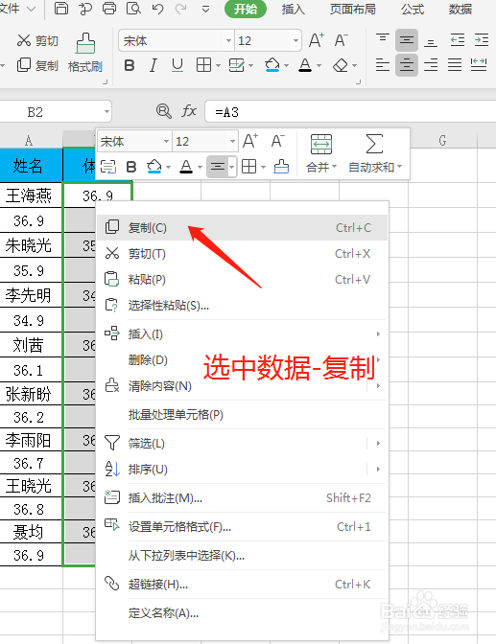Apply fill color in ribbon
Viewport: 496px width, 644px height.
click(272, 65)
